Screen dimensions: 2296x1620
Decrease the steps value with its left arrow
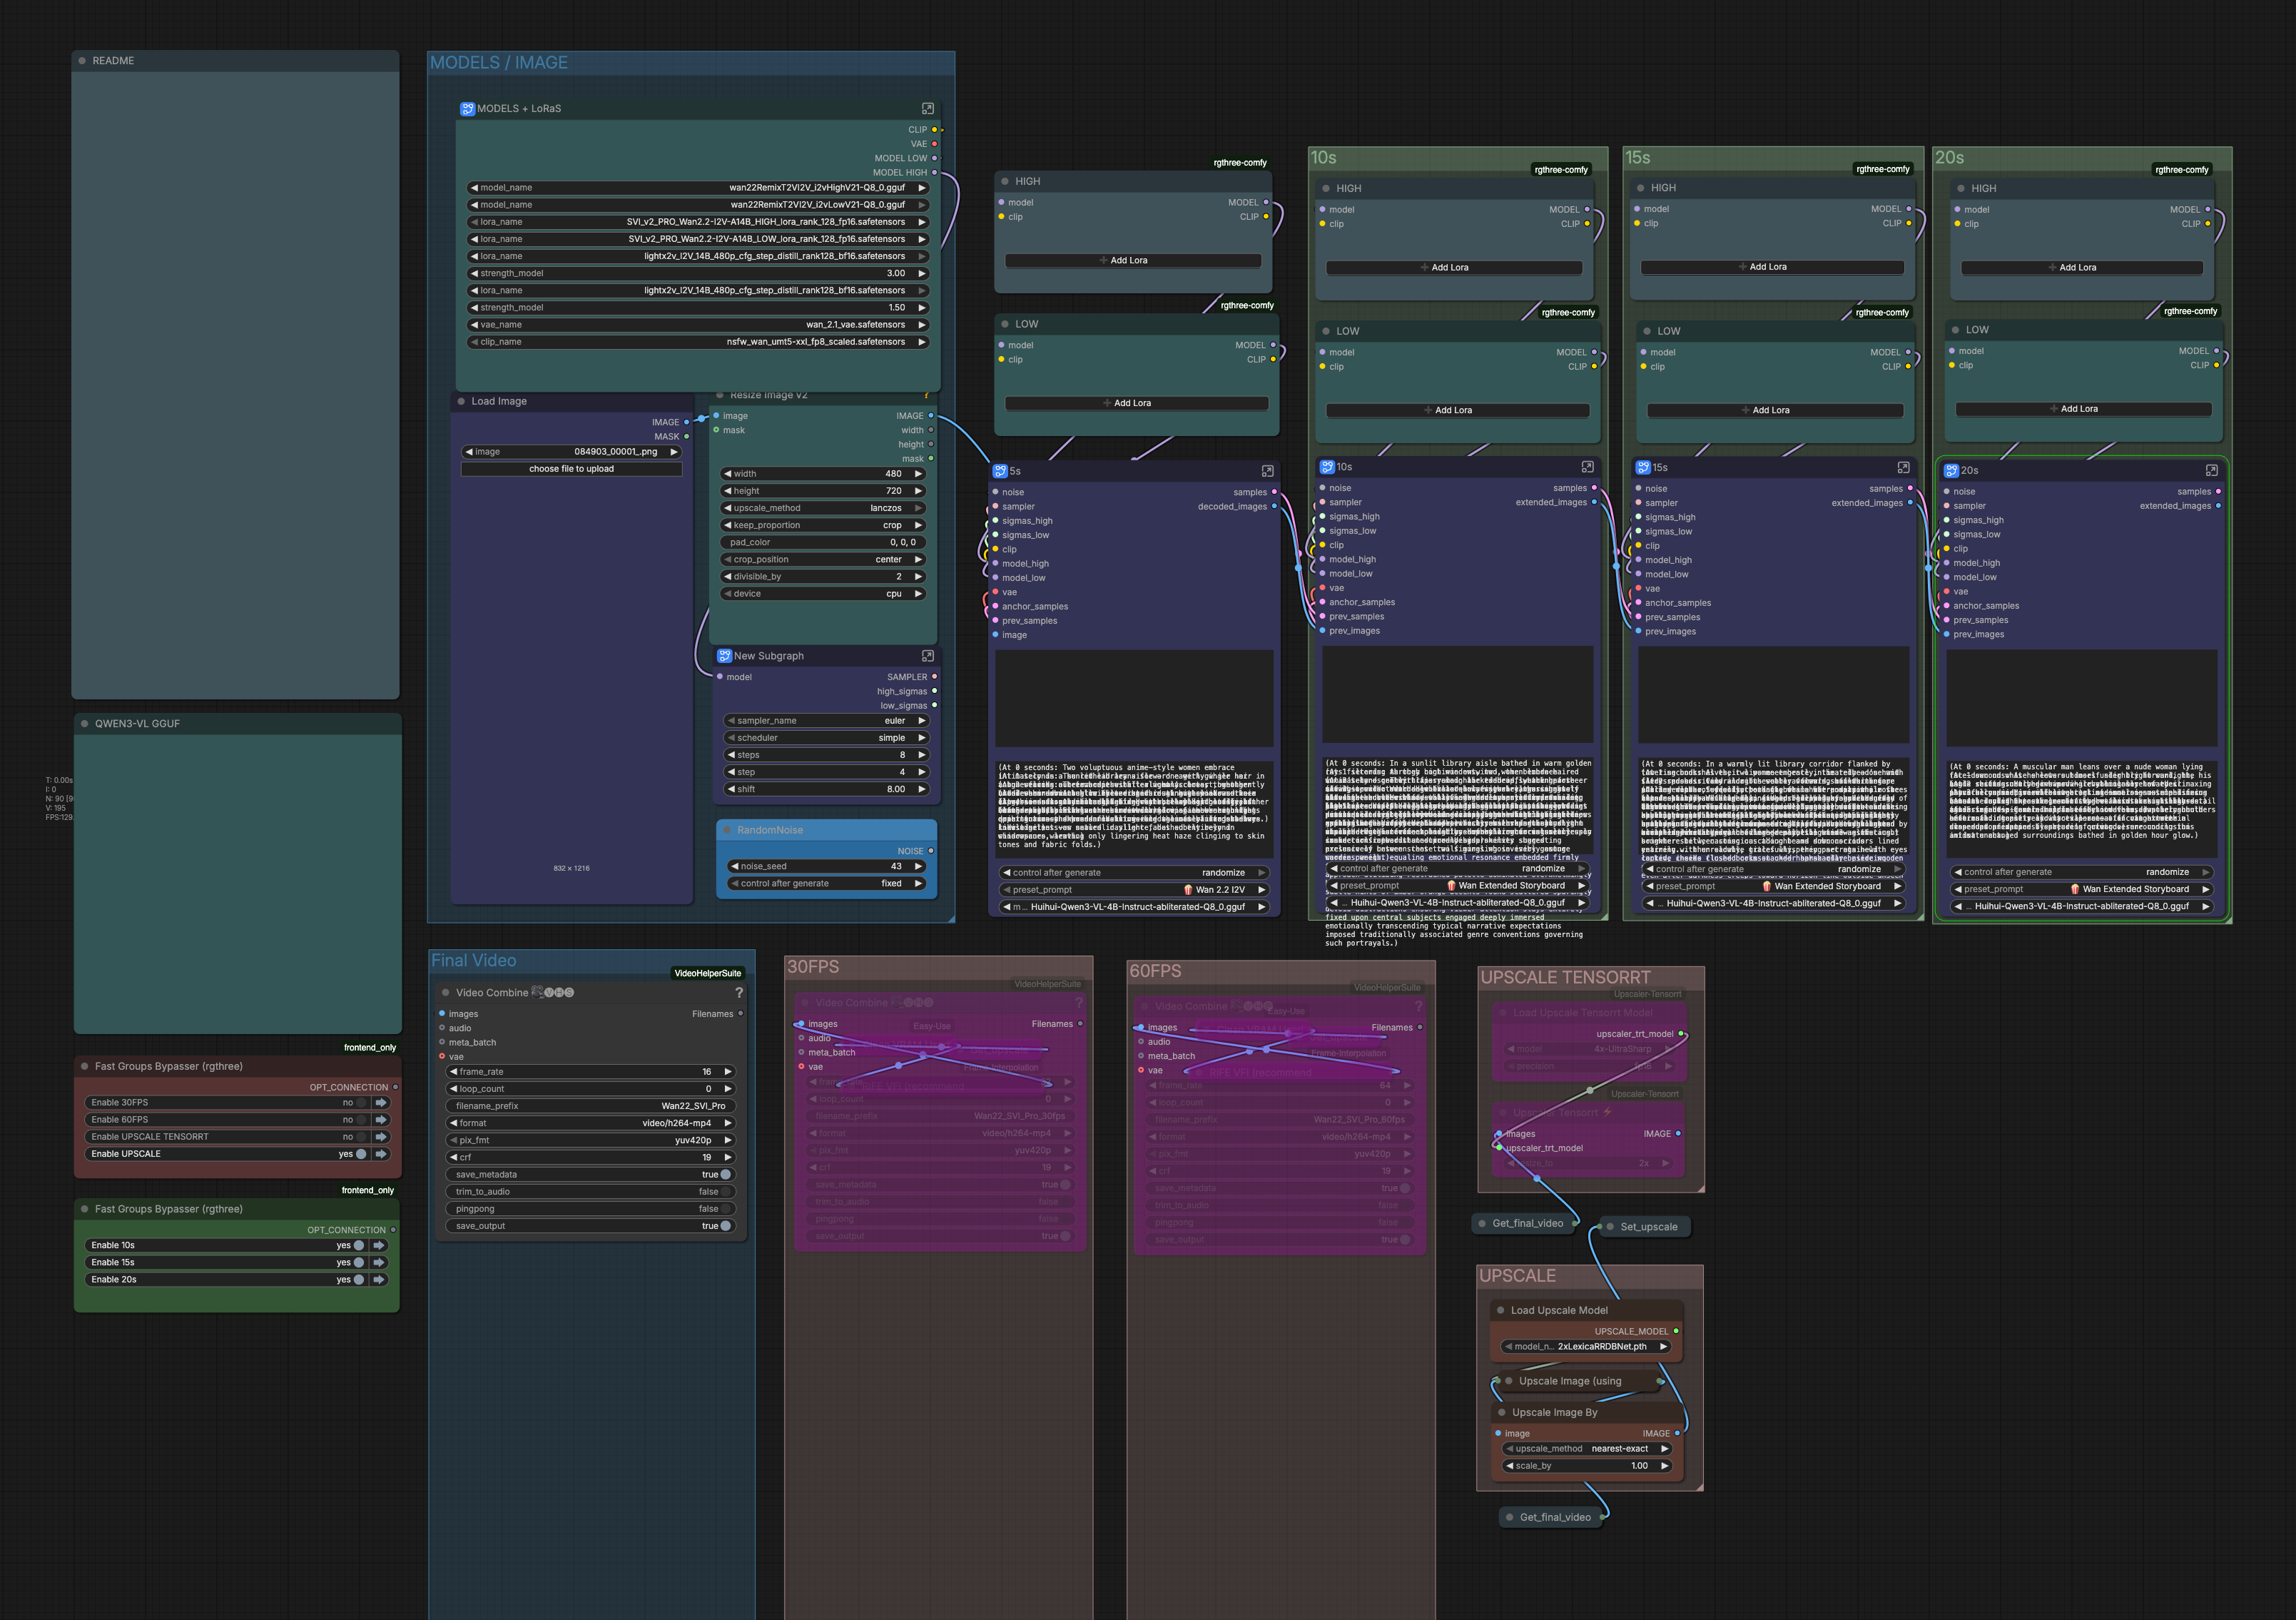click(x=730, y=754)
